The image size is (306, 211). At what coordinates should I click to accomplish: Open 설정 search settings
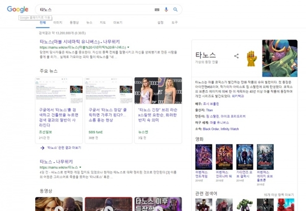point(161,22)
